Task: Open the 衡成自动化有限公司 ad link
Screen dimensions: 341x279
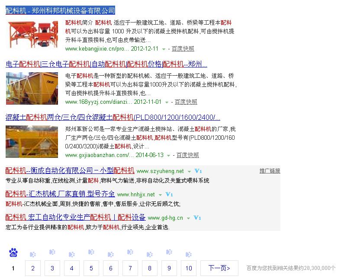Action: [x=70, y=170]
